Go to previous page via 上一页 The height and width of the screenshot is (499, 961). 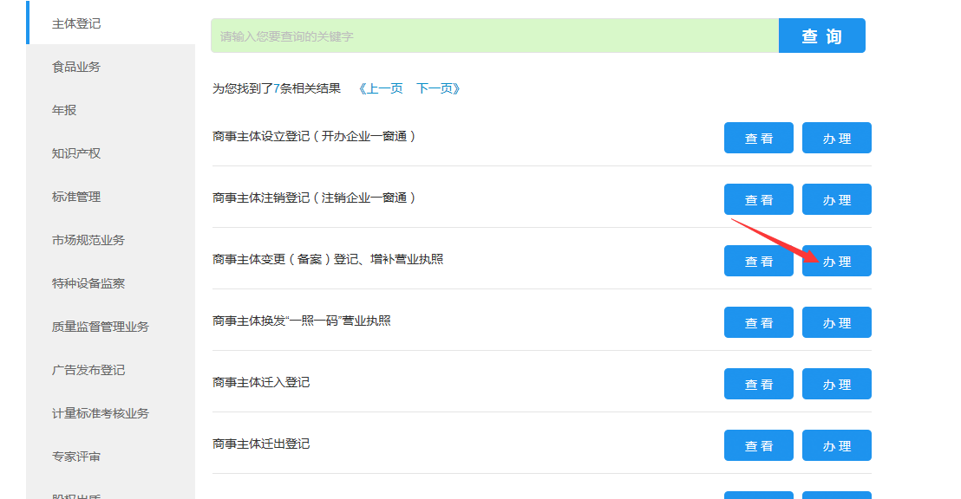(x=381, y=88)
